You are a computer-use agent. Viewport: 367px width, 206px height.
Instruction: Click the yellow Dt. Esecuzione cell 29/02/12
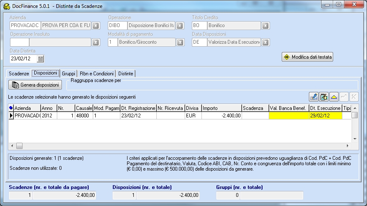point(325,116)
